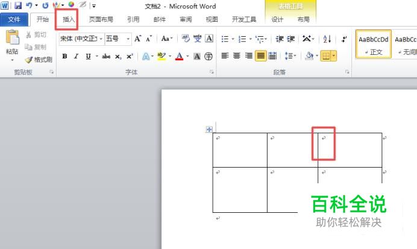This screenshot has height=249, width=417.
Task: Open the Font dialog launcher
Action: pos(212,72)
